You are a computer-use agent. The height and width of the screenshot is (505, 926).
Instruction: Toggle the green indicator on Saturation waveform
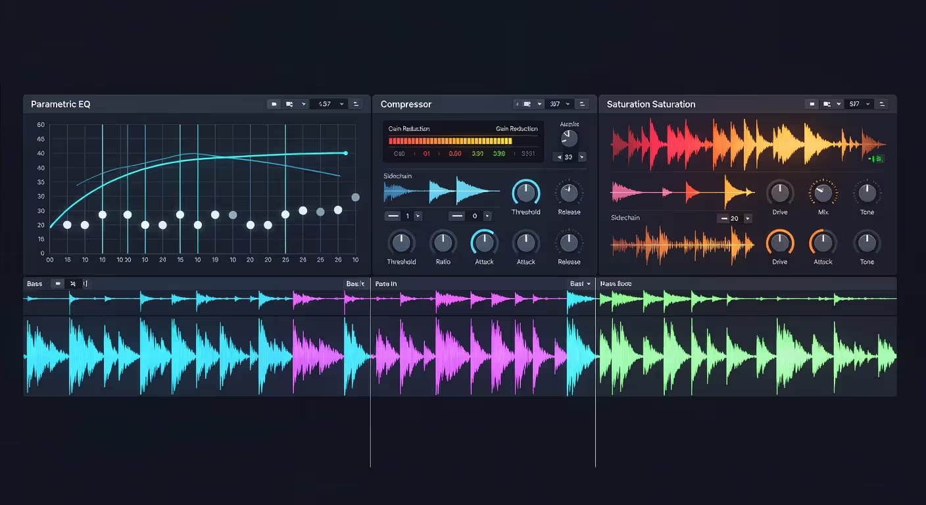tap(875, 158)
